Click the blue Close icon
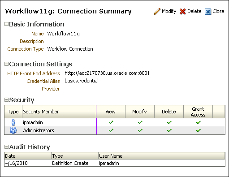This screenshot has width=229, height=177. click(208, 12)
